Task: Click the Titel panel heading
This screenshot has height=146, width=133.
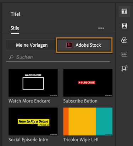Action: [x=16, y=14]
